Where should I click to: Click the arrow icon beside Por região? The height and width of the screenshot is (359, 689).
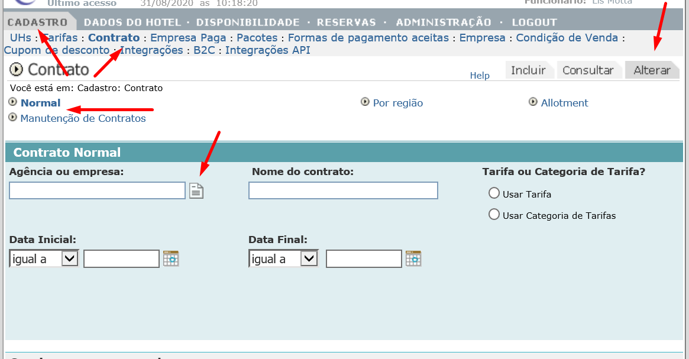(365, 102)
